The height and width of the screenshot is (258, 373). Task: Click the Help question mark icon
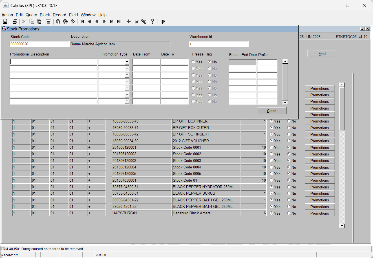tap(153, 21)
